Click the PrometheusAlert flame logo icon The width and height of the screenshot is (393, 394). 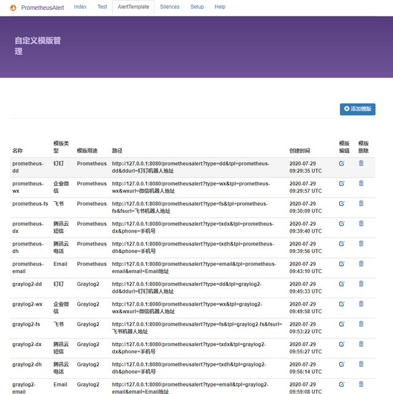click(13, 8)
